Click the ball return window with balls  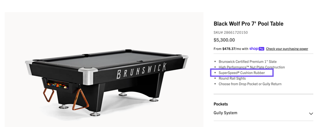tap(57, 84)
